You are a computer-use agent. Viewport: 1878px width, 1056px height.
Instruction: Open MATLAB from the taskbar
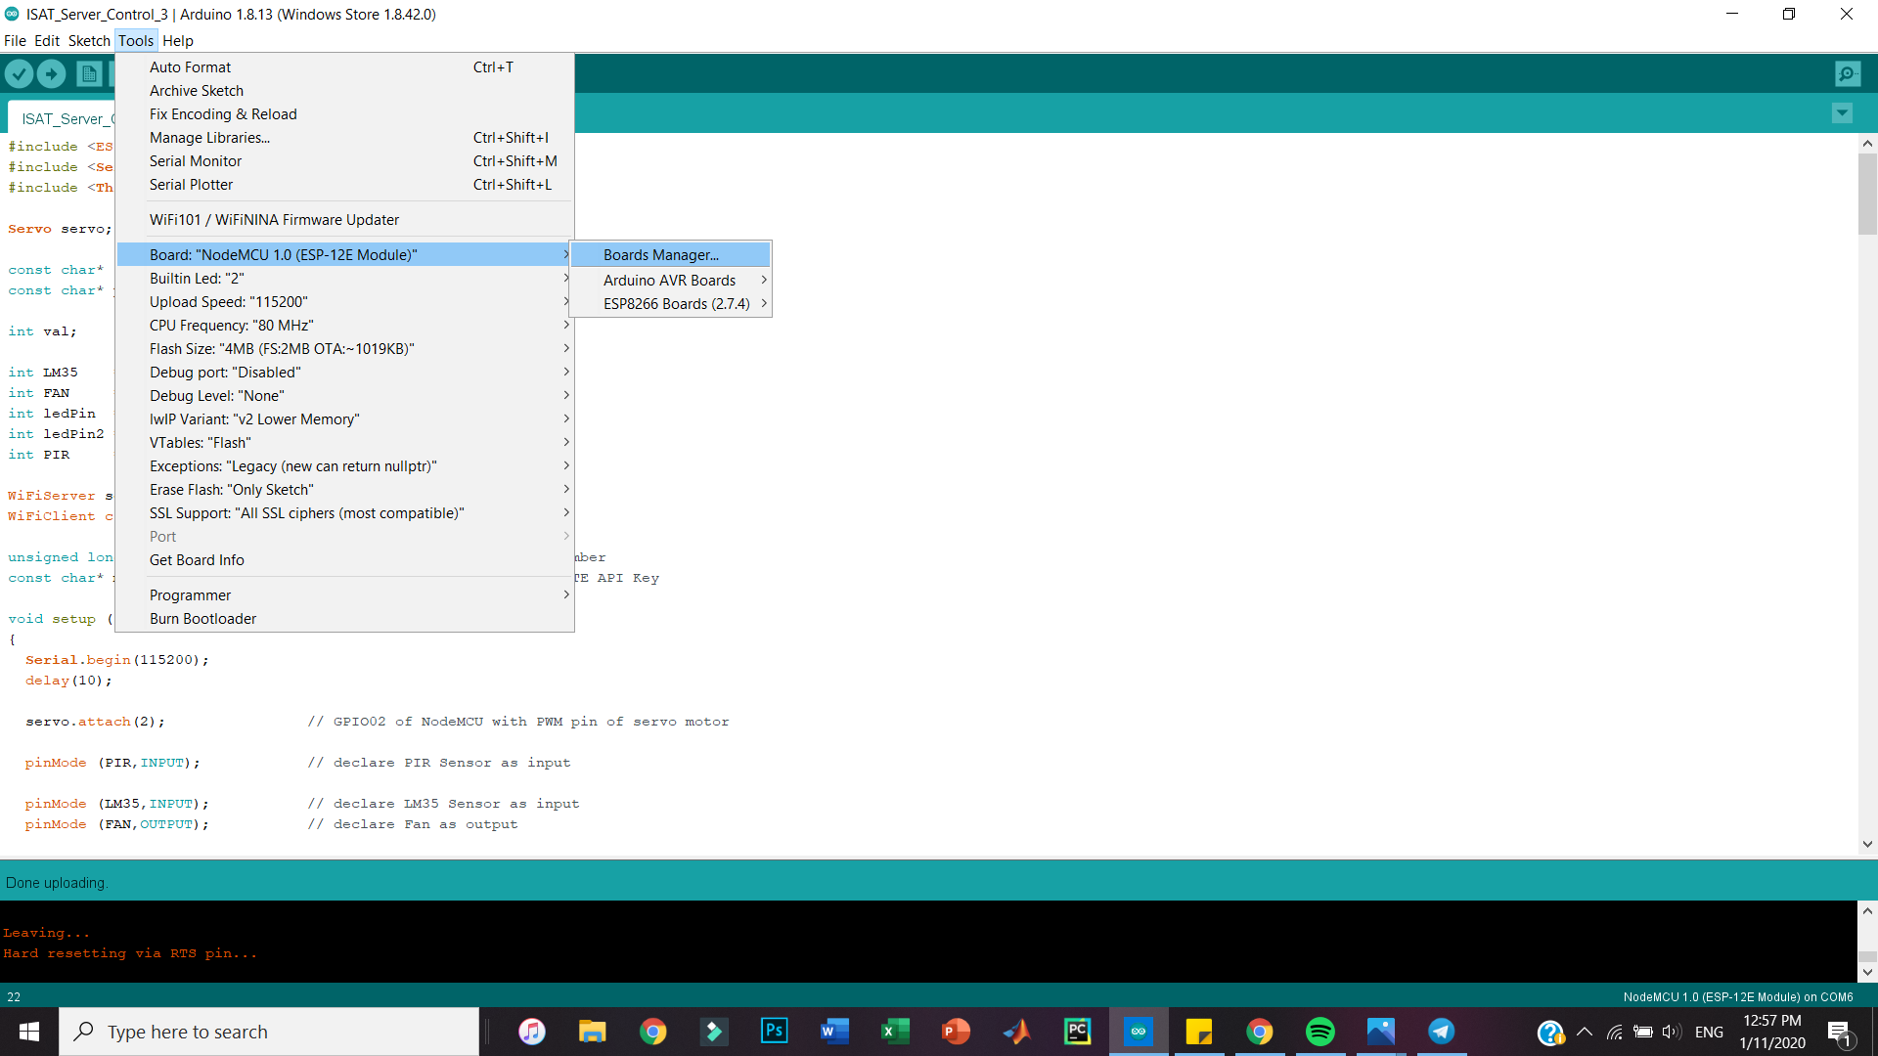pyautogui.click(x=1017, y=1032)
